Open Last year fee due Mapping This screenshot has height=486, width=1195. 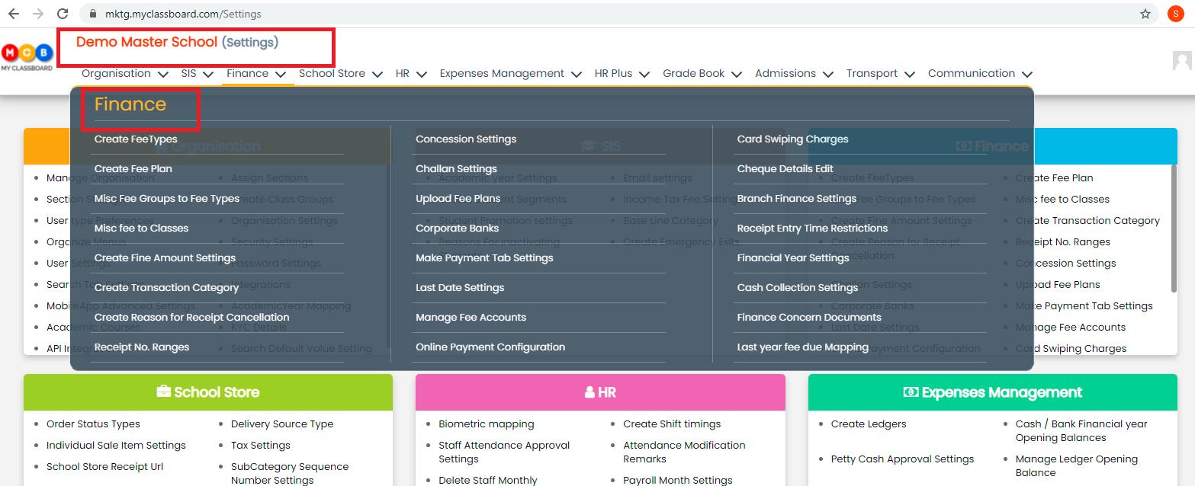click(x=803, y=347)
